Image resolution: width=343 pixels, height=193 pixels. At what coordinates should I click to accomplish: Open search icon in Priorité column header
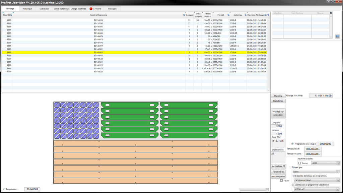11,15
